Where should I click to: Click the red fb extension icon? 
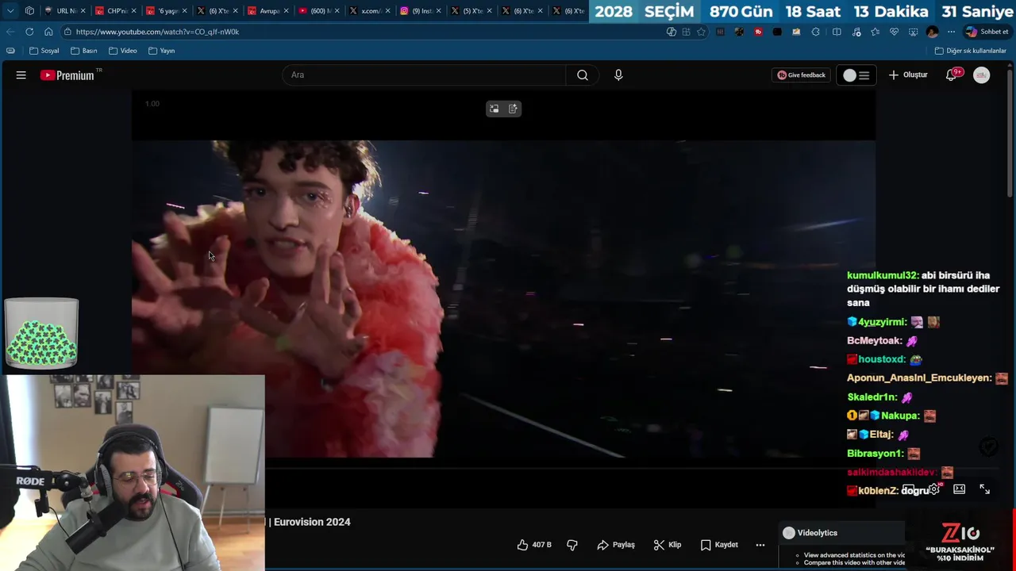pos(758,32)
